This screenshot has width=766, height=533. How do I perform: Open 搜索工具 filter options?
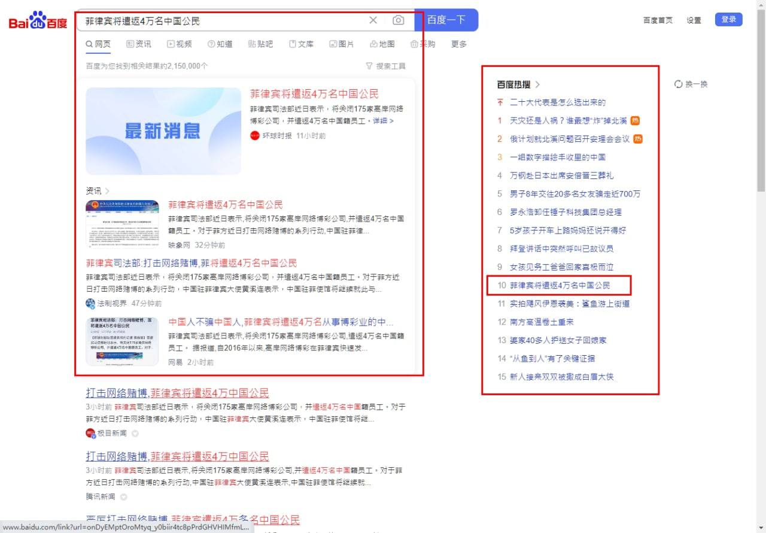[x=385, y=66]
